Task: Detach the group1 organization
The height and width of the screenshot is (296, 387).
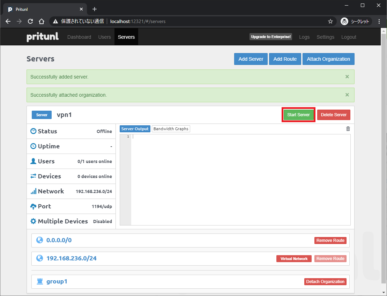Action: pyautogui.click(x=325, y=282)
